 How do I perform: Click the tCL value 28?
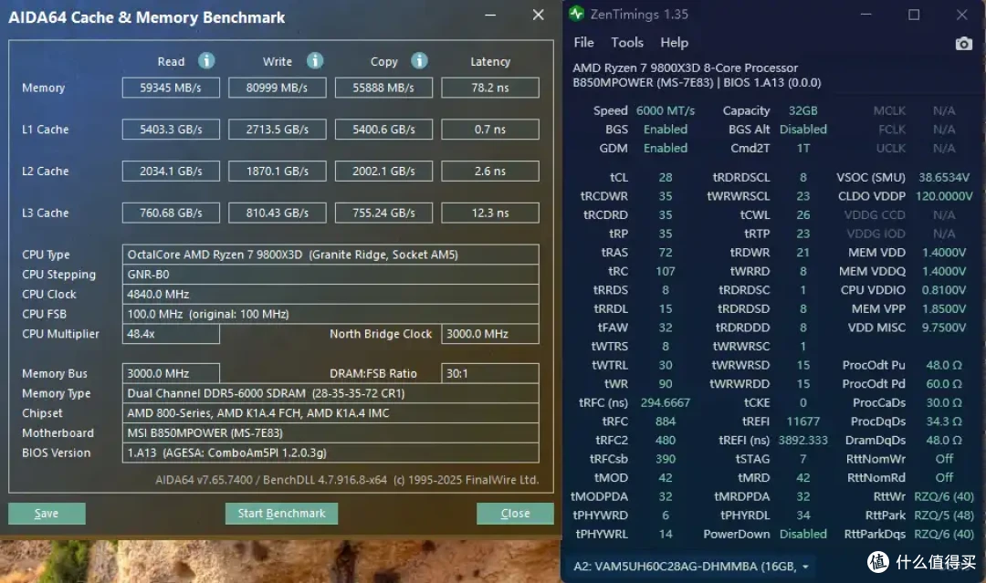click(x=666, y=177)
